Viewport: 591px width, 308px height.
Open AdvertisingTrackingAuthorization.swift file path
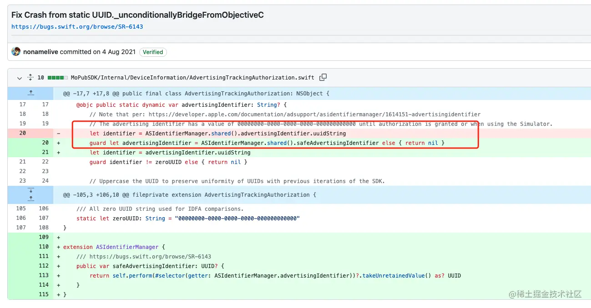coord(192,78)
